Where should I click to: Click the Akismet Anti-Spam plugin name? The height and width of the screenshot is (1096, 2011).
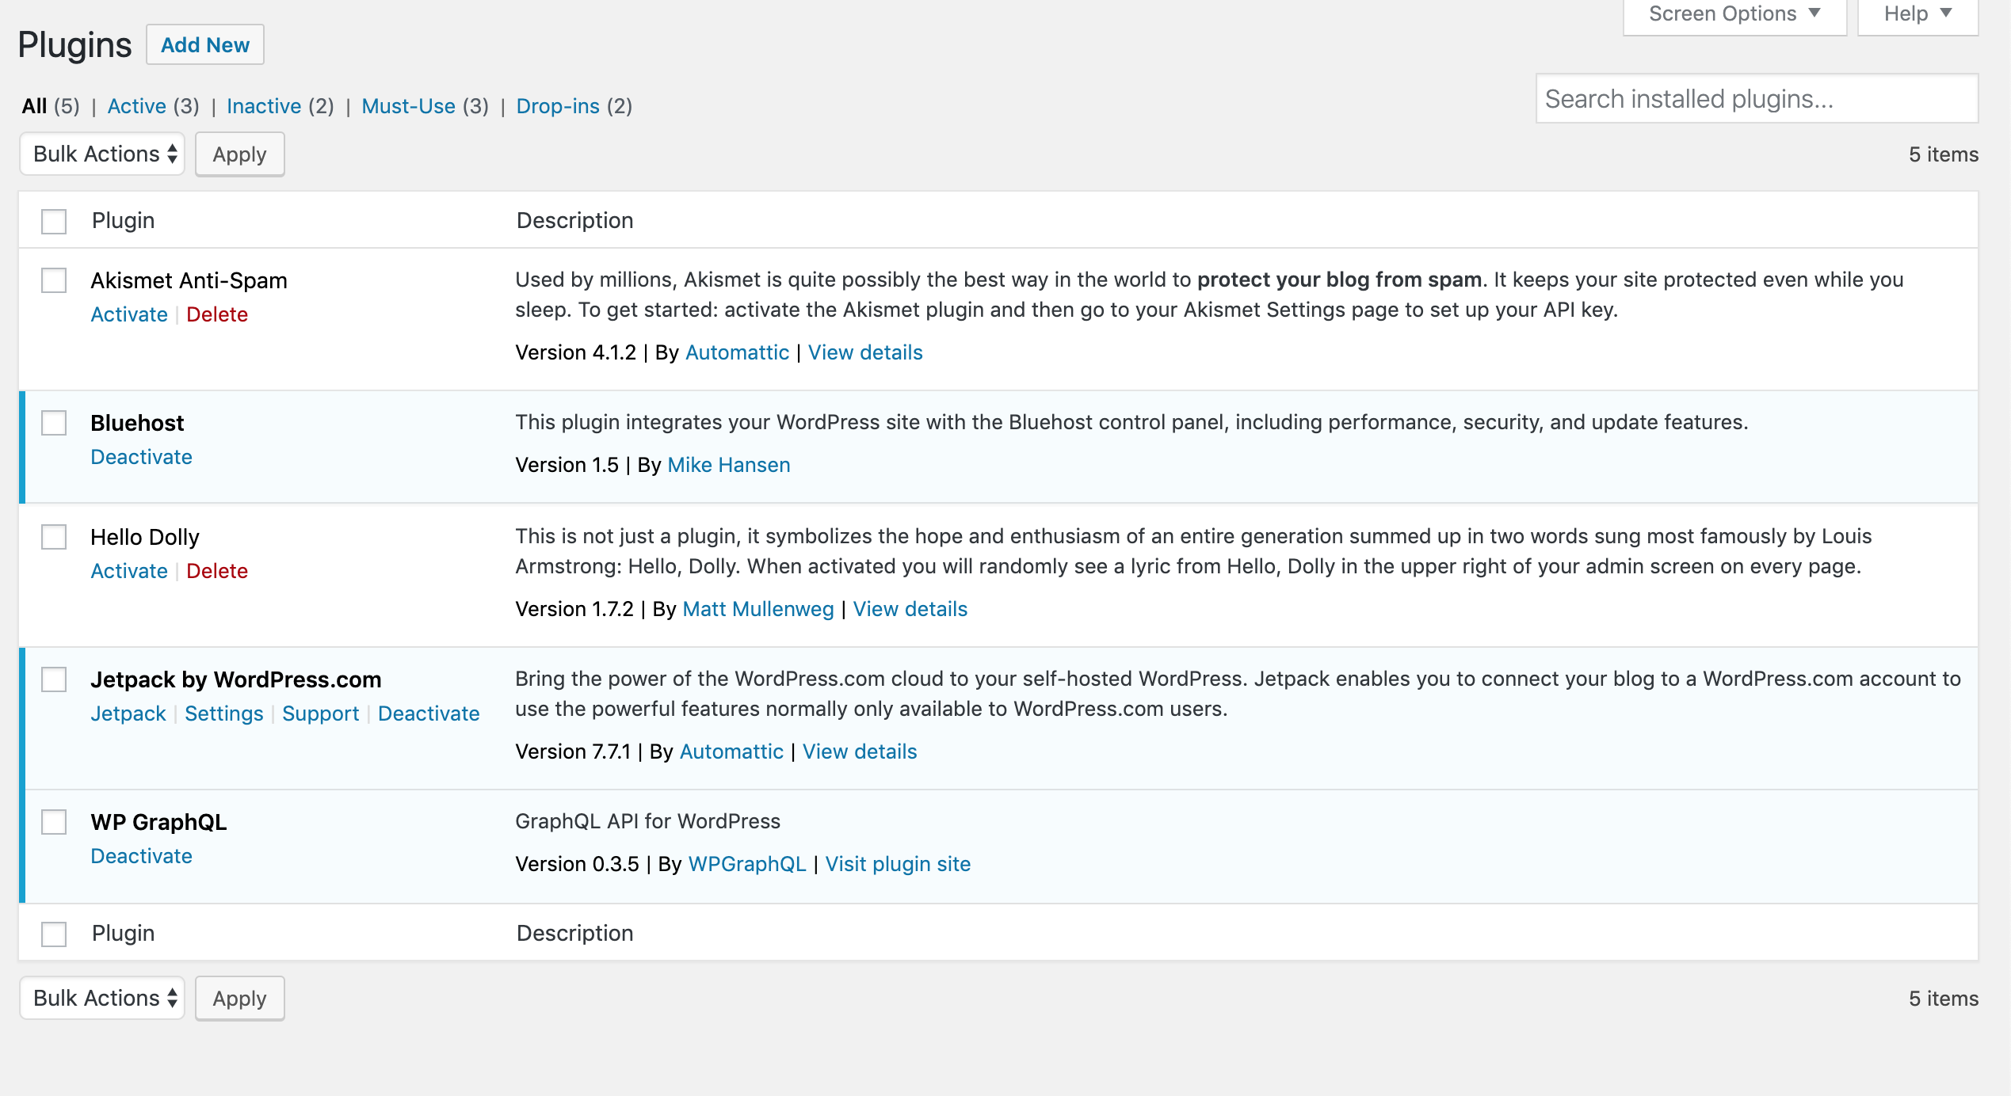tap(189, 280)
